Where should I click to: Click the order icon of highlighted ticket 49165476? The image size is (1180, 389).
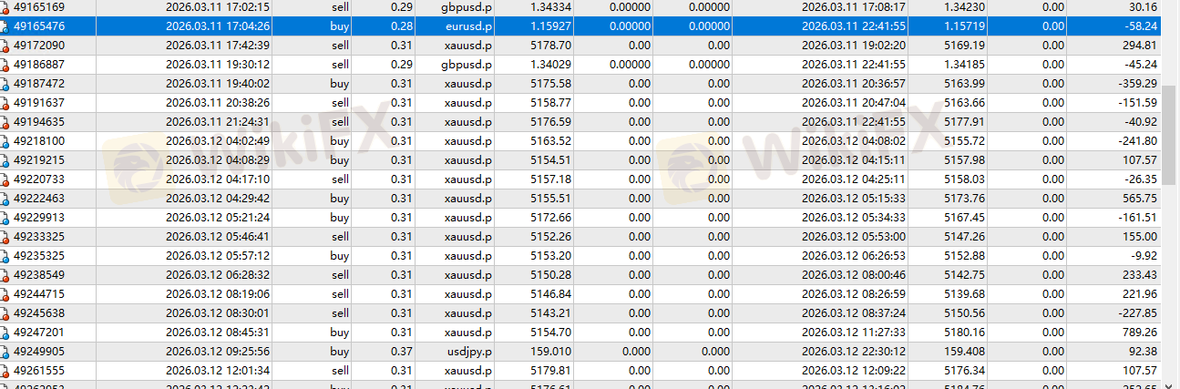(x=5, y=26)
